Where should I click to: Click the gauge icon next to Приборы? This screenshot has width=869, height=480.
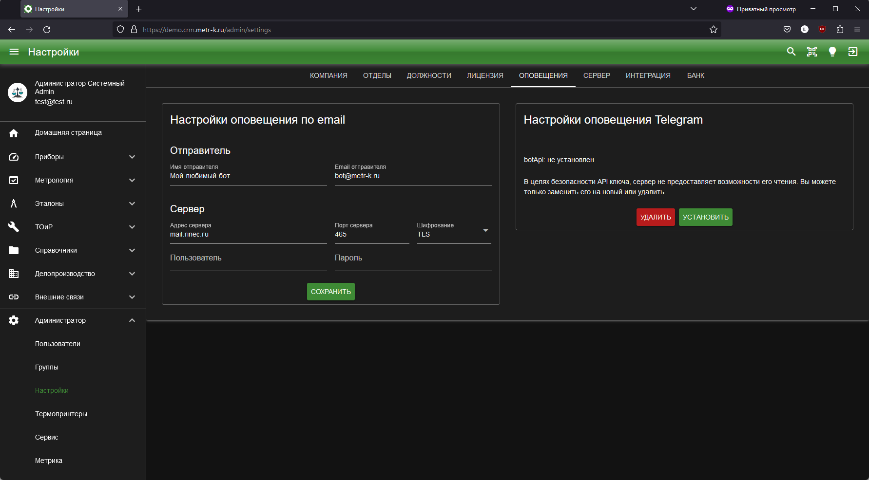(14, 157)
